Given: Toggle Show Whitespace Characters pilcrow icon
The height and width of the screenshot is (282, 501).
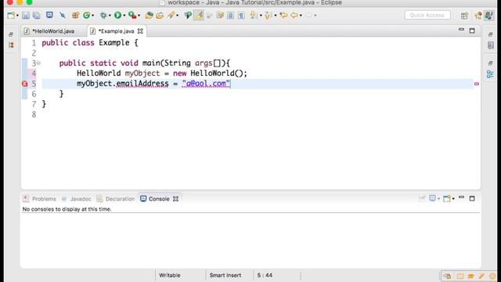Looking at the screenshot, I should (x=241, y=15).
